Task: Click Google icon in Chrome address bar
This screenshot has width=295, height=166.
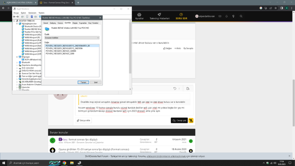Action: [261, 8]
